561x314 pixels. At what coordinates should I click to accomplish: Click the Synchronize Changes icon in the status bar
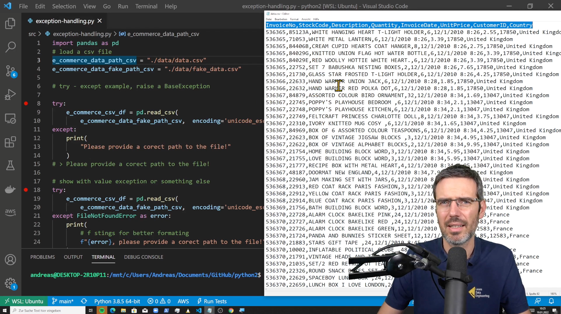[x=84, y=301]
